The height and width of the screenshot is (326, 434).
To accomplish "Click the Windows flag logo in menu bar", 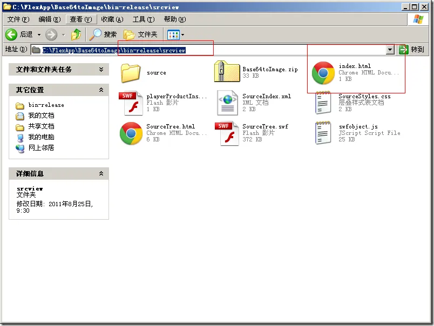I will (418, 19).
